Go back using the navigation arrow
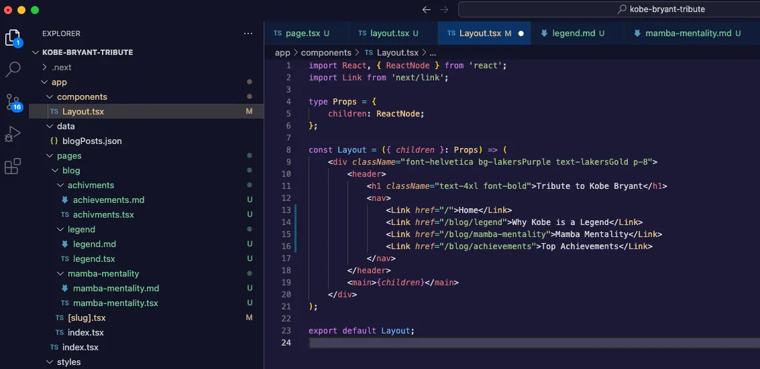 click(x=427, y=9)
